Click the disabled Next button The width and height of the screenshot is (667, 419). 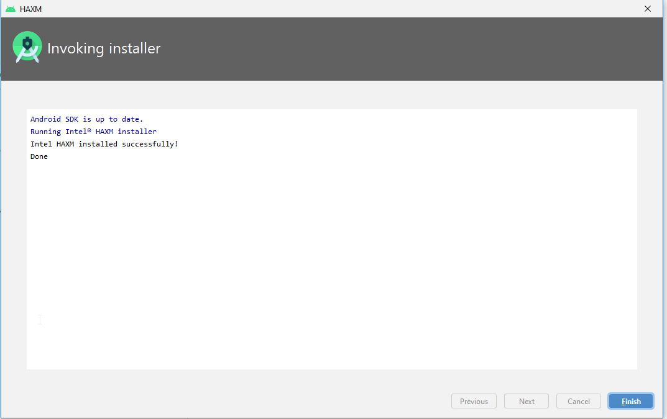click(x=527, y=401)
